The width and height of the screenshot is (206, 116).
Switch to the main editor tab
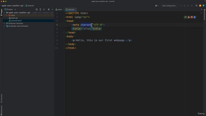click(x=59, y=9)
